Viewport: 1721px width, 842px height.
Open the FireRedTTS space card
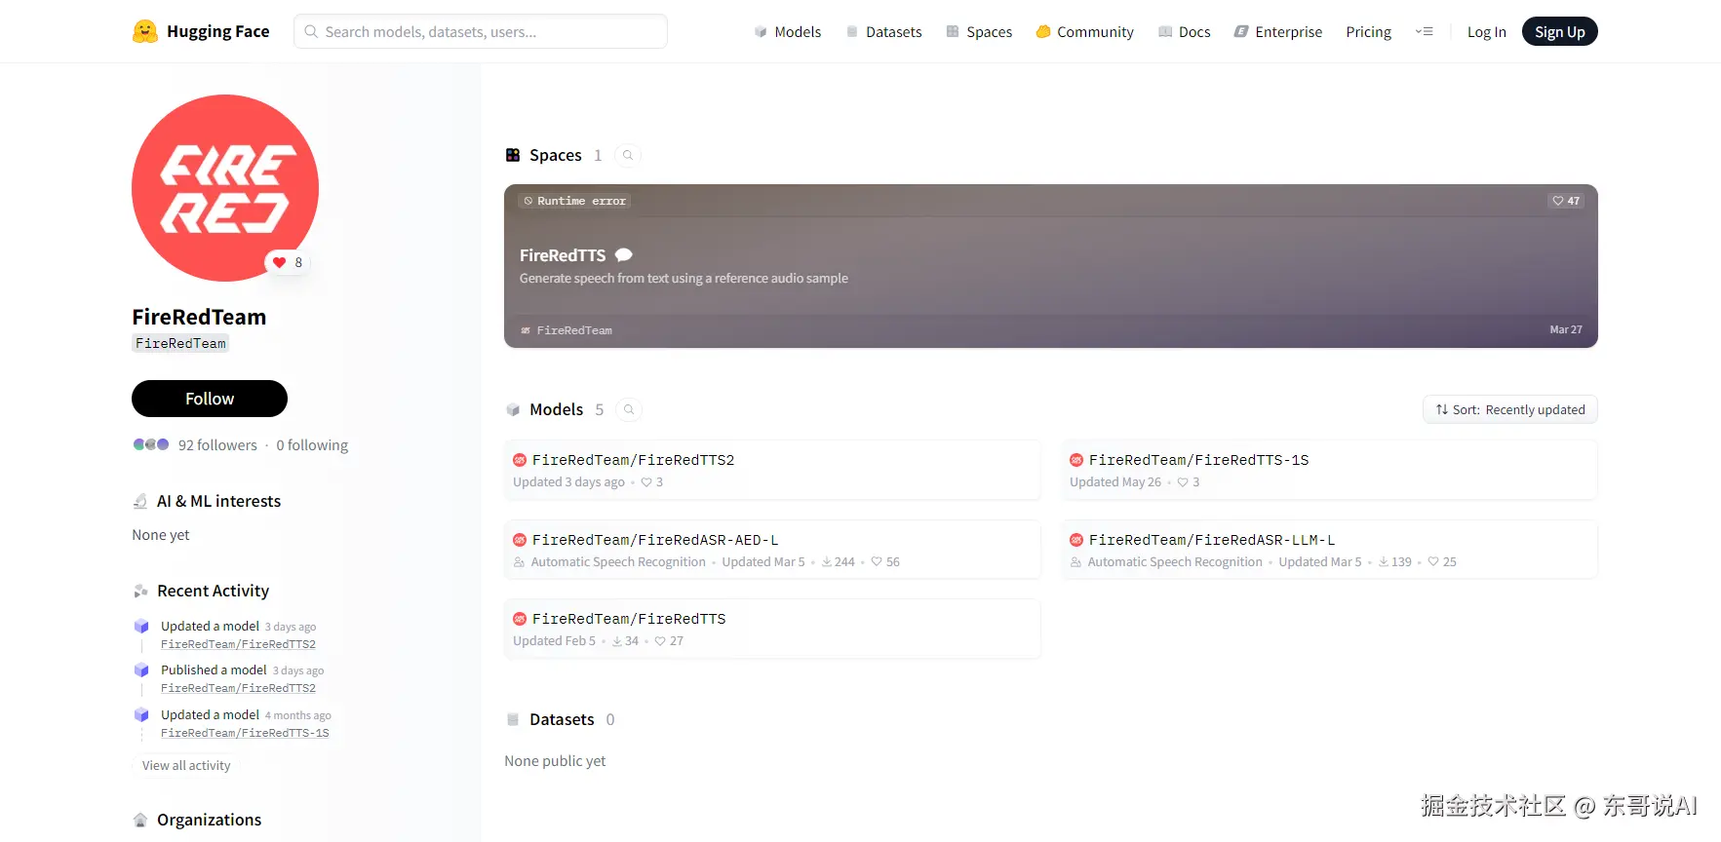1050,266
